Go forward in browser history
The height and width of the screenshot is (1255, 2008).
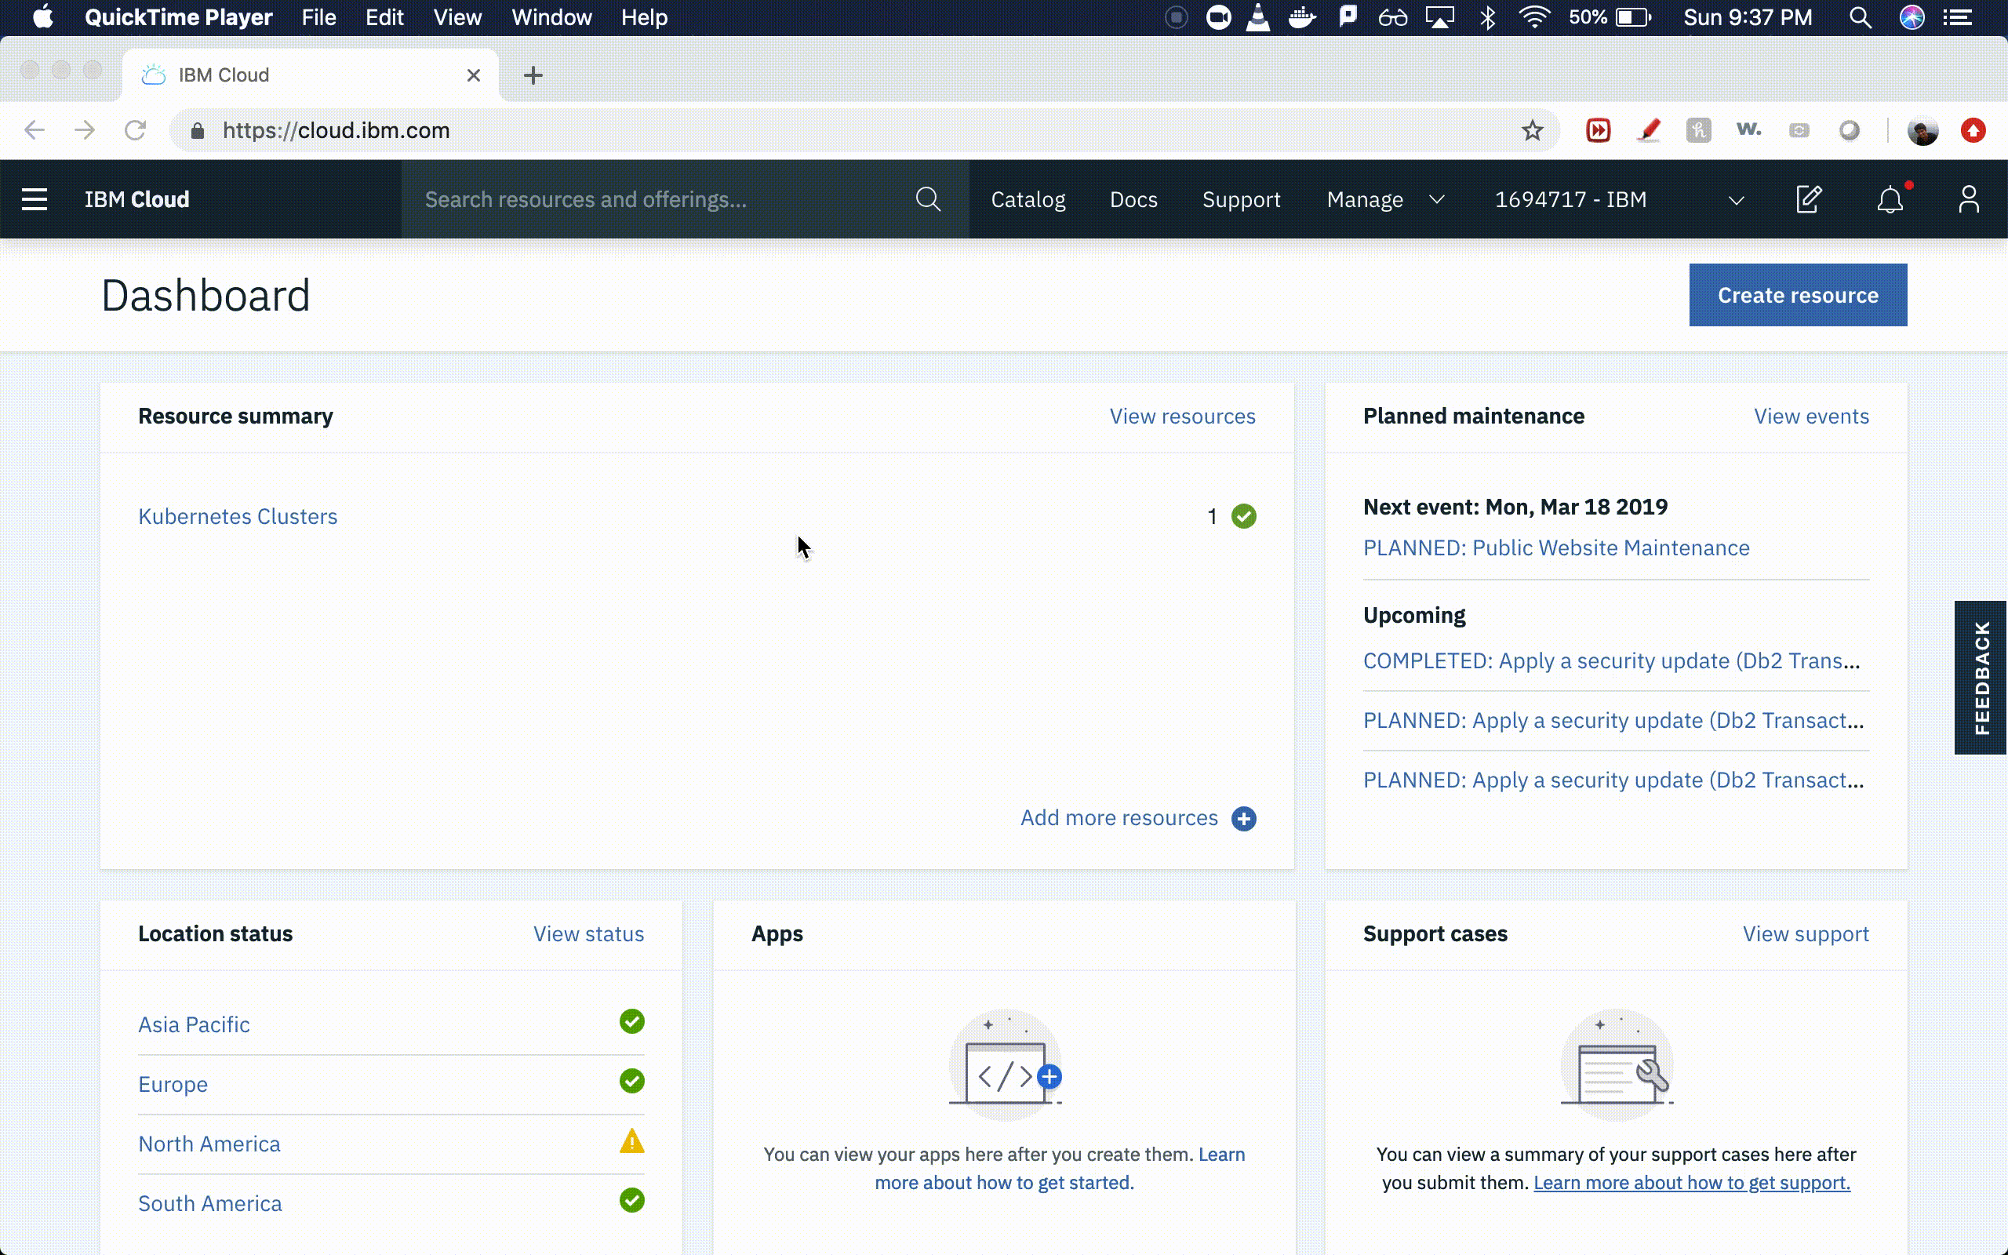tap(85, 130)
